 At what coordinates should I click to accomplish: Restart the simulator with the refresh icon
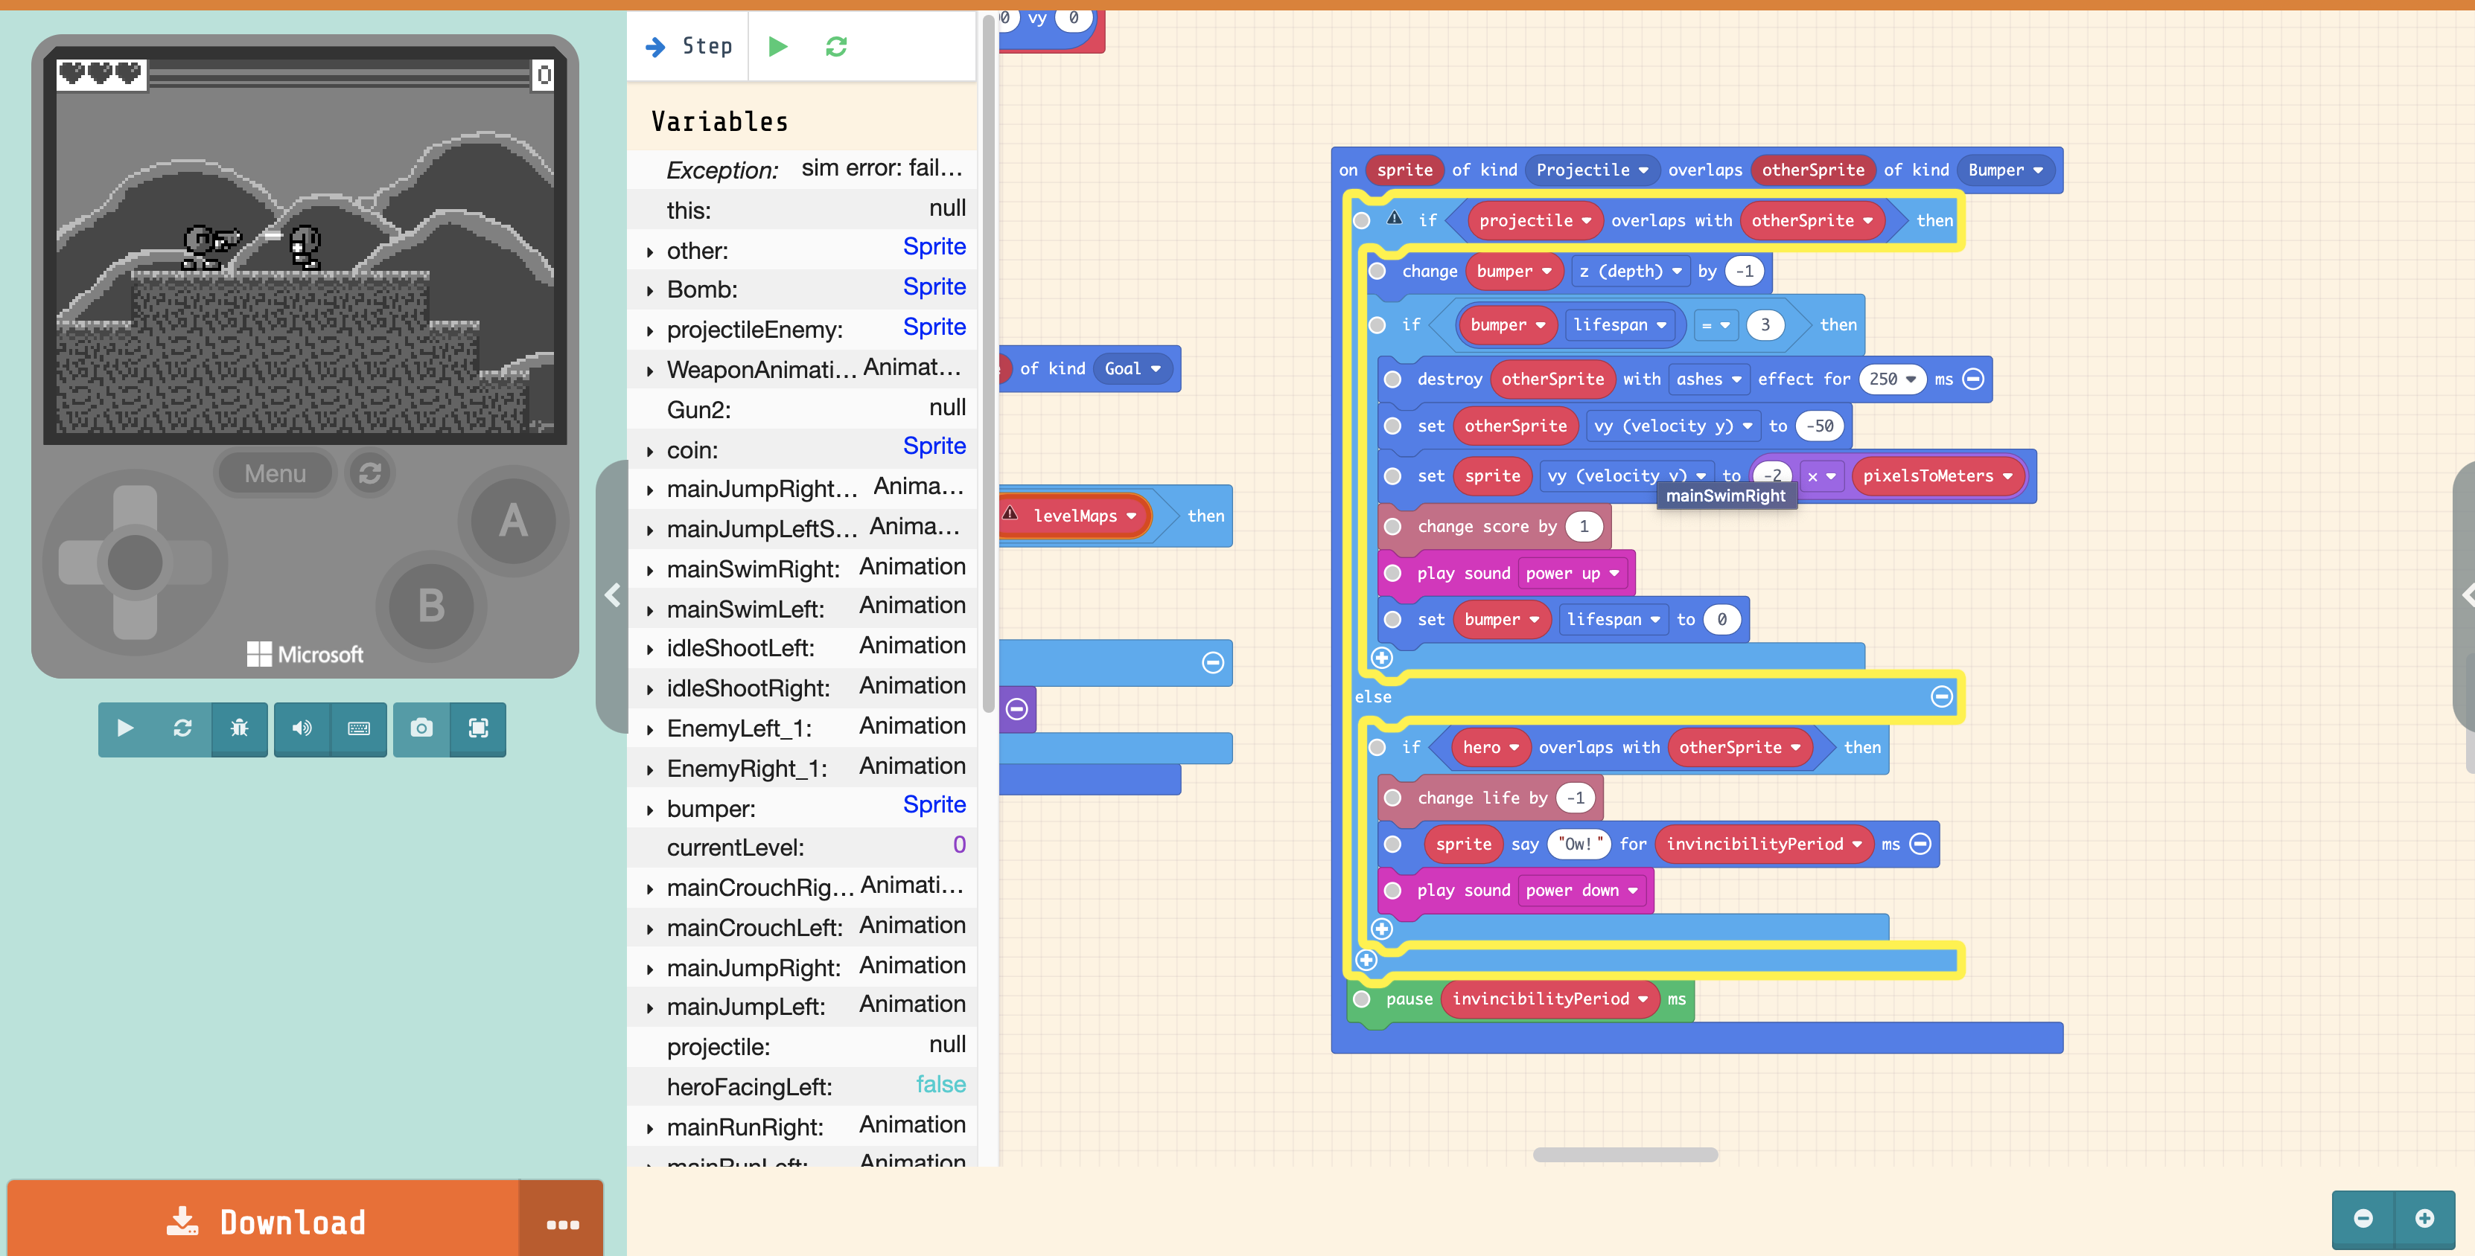tap(182, 729)
